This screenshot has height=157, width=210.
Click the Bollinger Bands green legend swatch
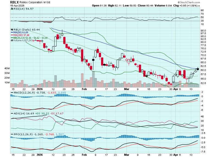[12, 38]
